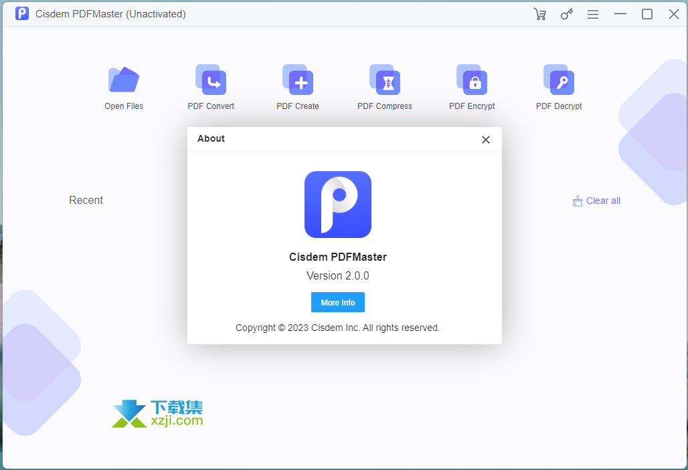
Task: Click the More Info button
Action: (x=338, y=302)
